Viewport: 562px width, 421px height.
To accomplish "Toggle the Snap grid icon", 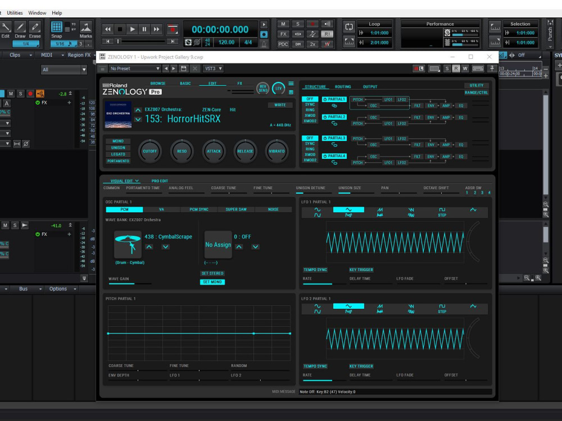I will coord(57,27).
